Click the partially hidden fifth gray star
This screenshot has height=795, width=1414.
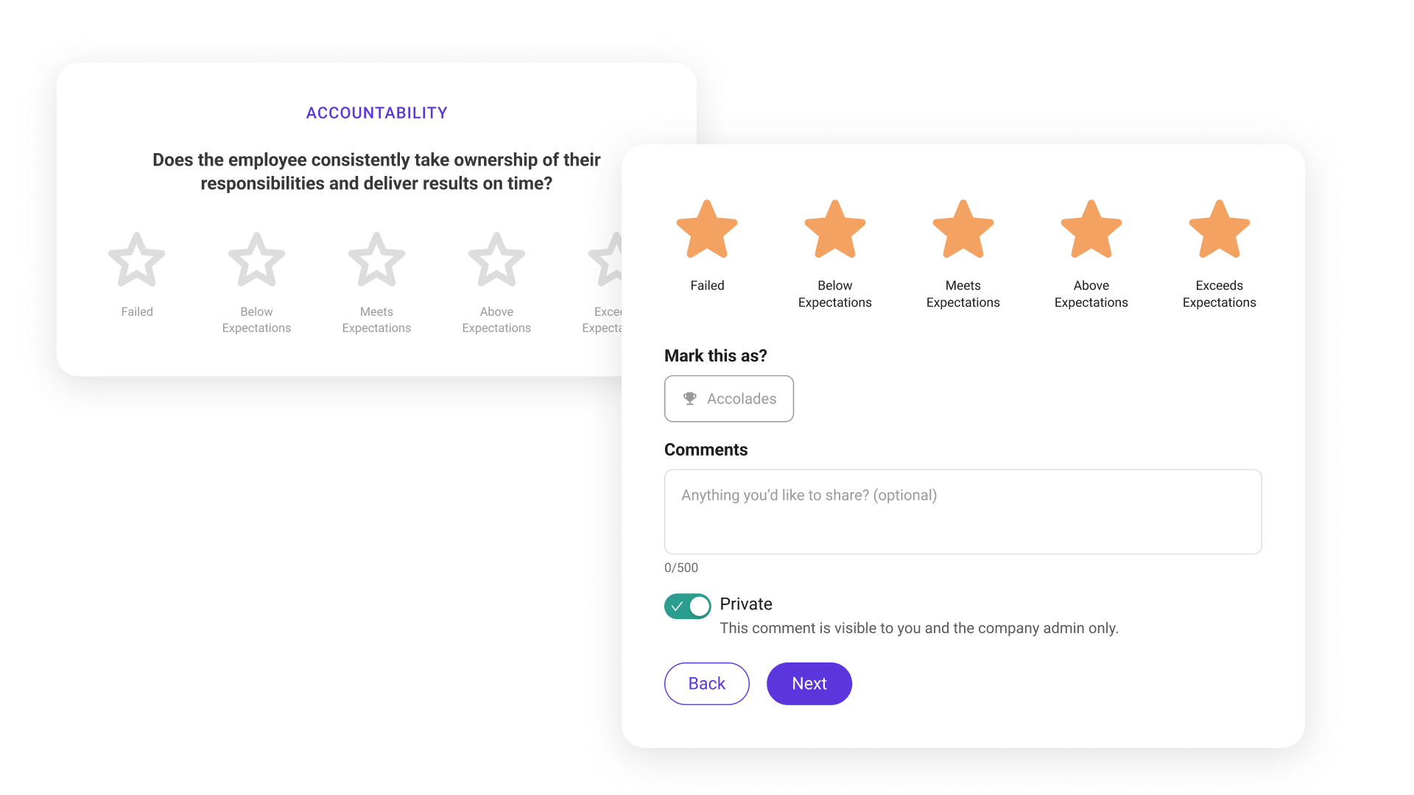click(607, 260)
